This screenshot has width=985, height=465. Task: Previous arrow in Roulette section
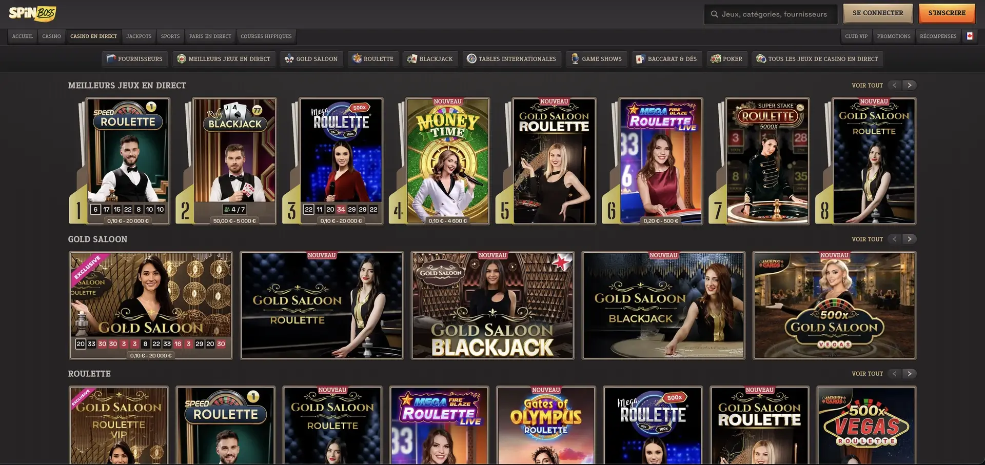click(895, 374)
